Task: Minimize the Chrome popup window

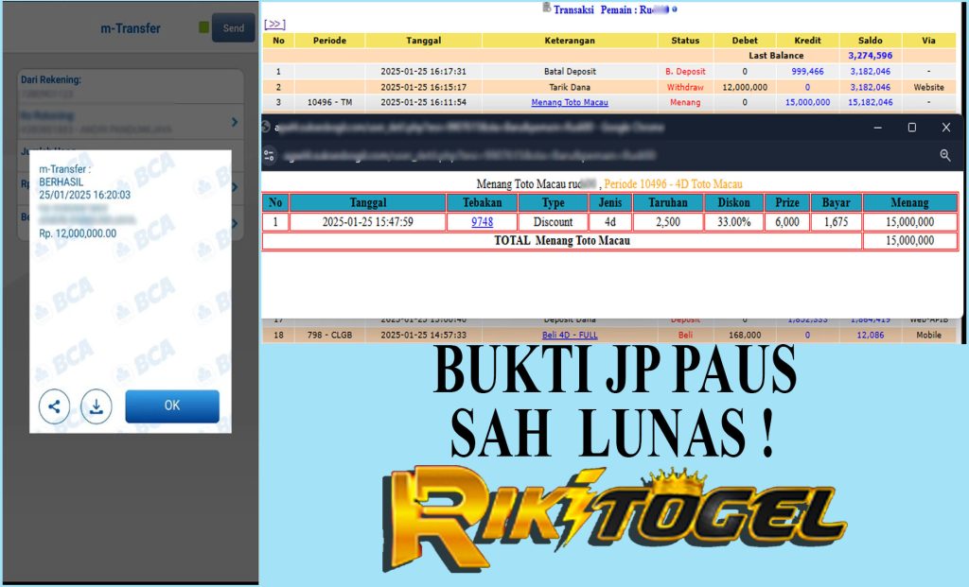Action: [877, 128]
